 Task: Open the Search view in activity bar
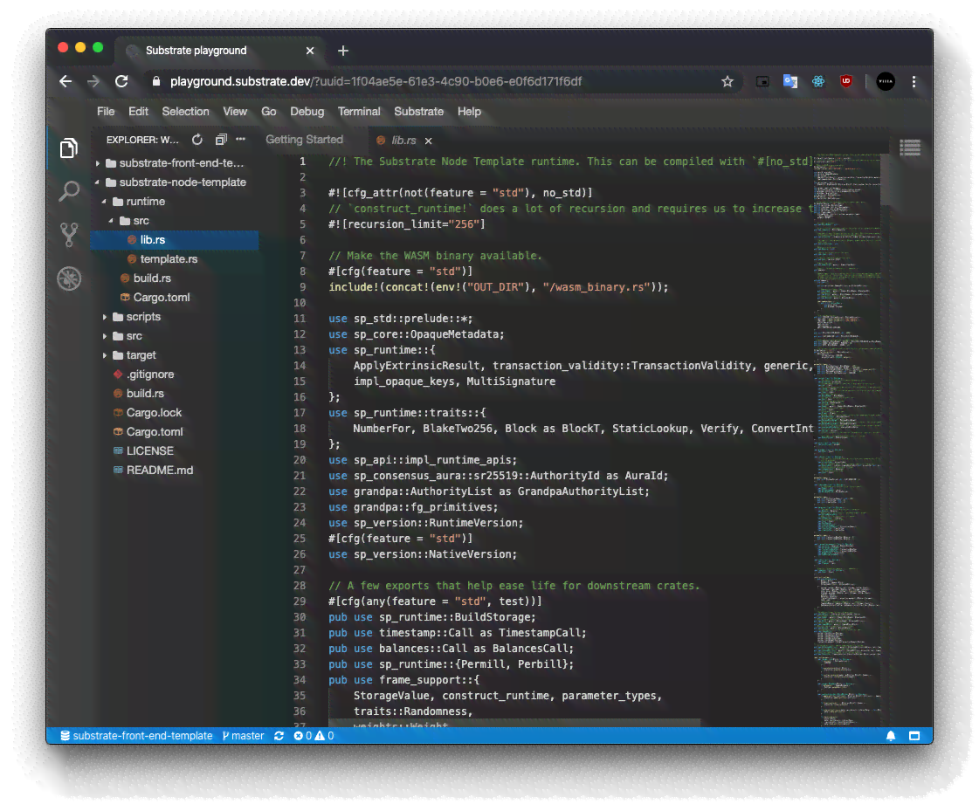pyautogui.click(x=69, y=191)
